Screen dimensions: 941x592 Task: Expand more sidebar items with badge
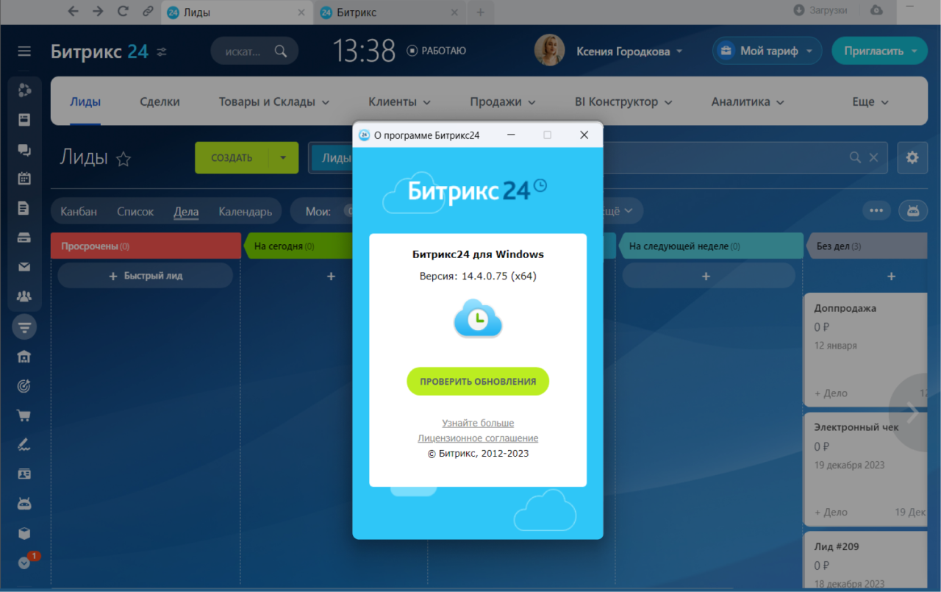coord(24,563)
